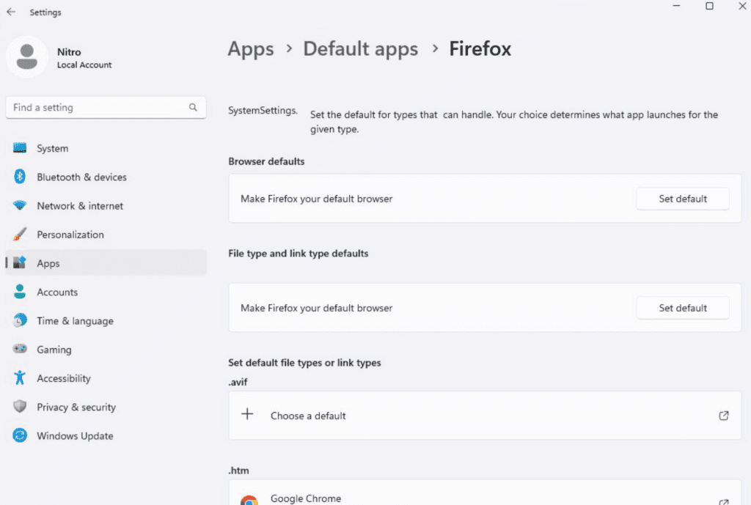751x505 pixels.
Task: Open Network & internet settings
Action: (106, 205)
